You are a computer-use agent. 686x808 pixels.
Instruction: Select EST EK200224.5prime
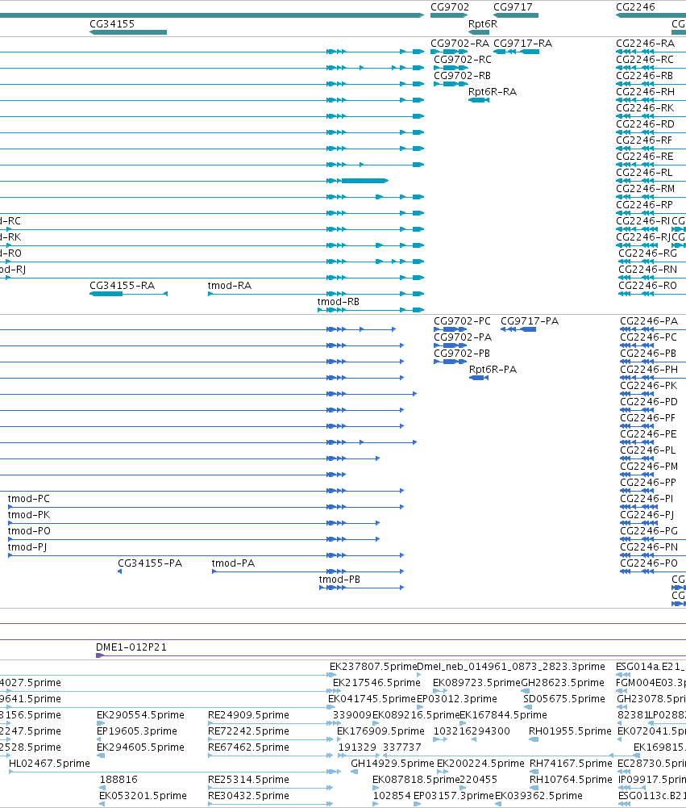(480, 764)
